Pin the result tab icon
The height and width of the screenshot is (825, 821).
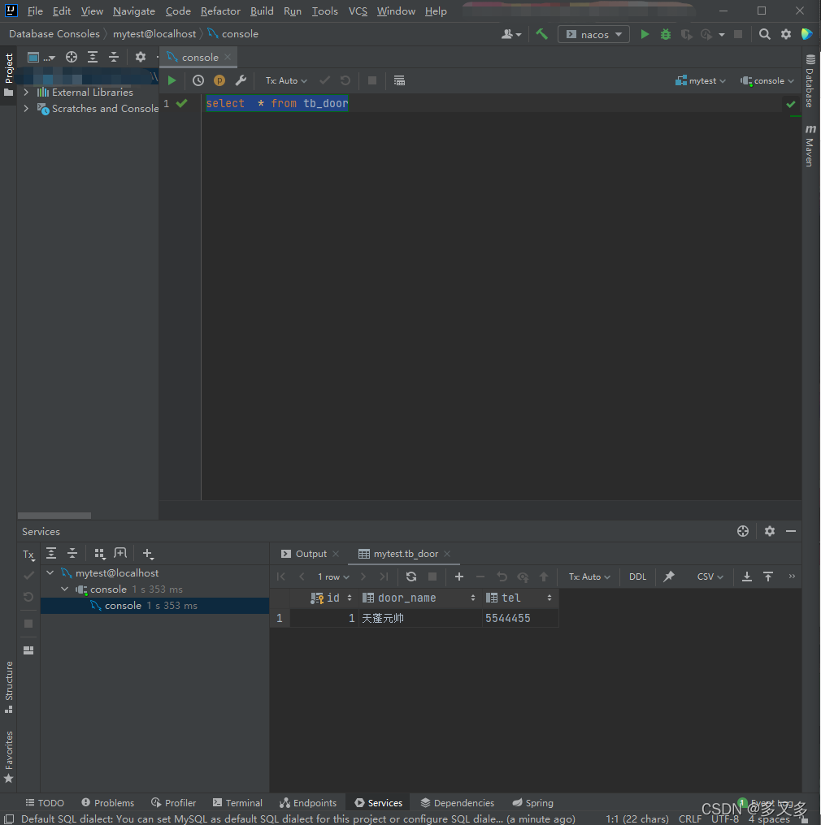tap(669, 577)
